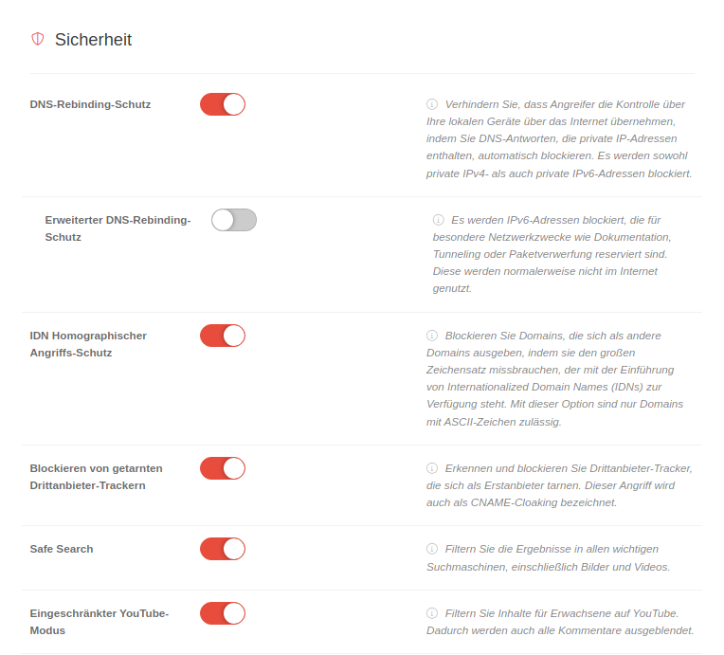724x655 pixels.
Task: Click the info icon for IDN Homographischer Angriffs-Schutz
Action: (x=432, y=336)
